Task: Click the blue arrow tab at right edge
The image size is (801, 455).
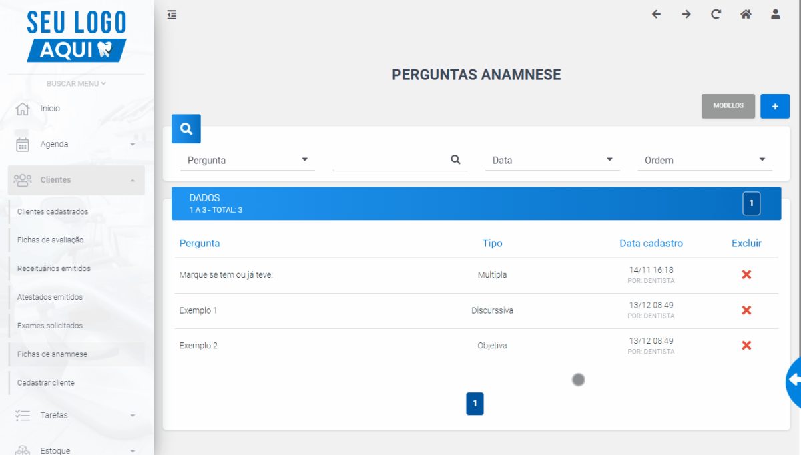Action: (x=794, y=380)
